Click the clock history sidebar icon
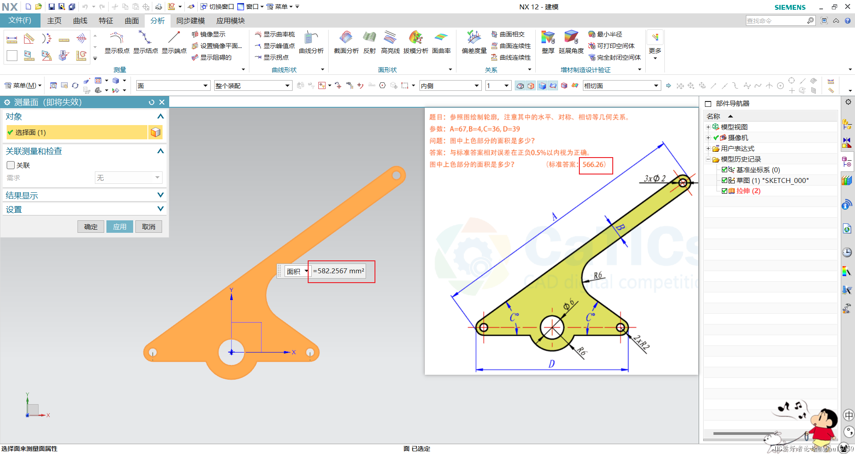 coord(847,252)
